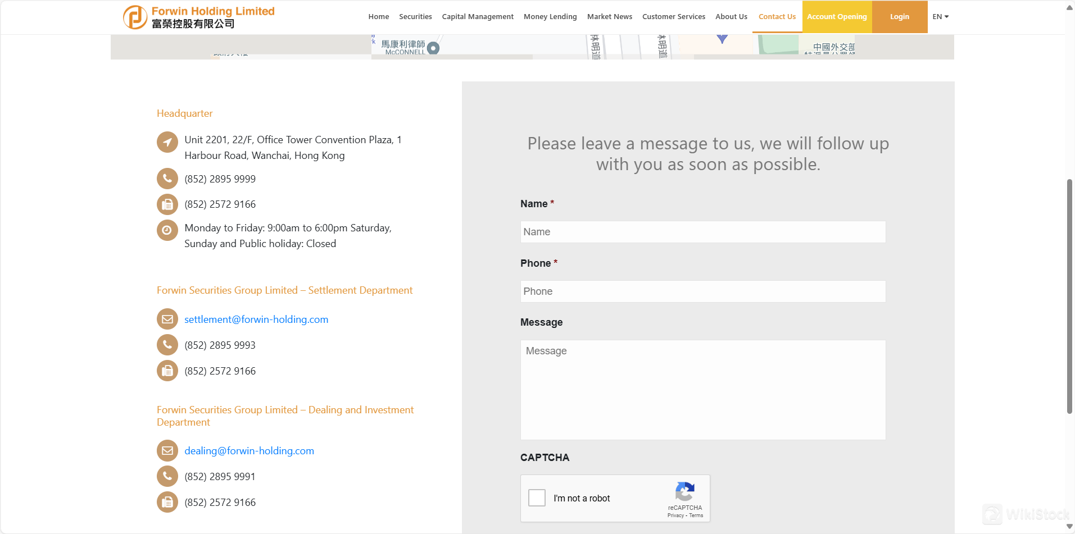Open the settlement@forwin-holding.com email link

(256, 319)
